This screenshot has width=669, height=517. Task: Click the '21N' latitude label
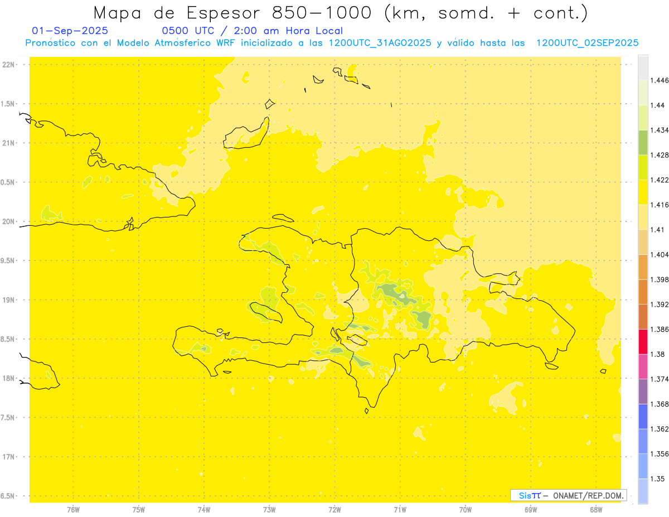(8, 143)
